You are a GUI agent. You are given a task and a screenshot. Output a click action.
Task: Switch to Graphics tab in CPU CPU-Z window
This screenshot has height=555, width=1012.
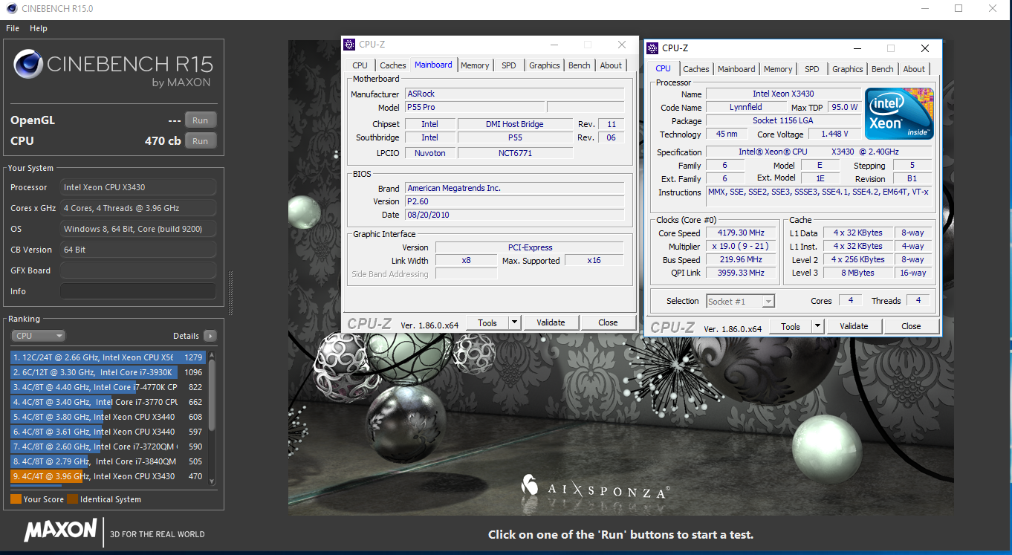[848, 69]
